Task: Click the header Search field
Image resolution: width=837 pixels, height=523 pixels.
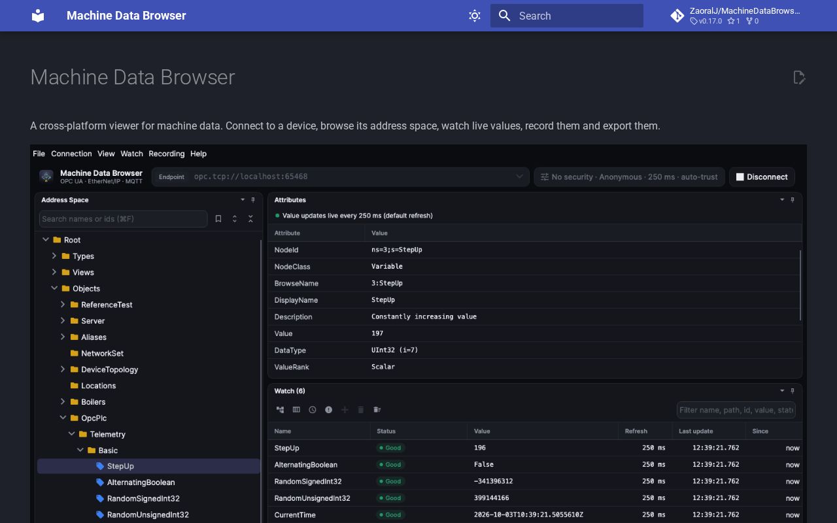Action: click(x=567, y=16)
